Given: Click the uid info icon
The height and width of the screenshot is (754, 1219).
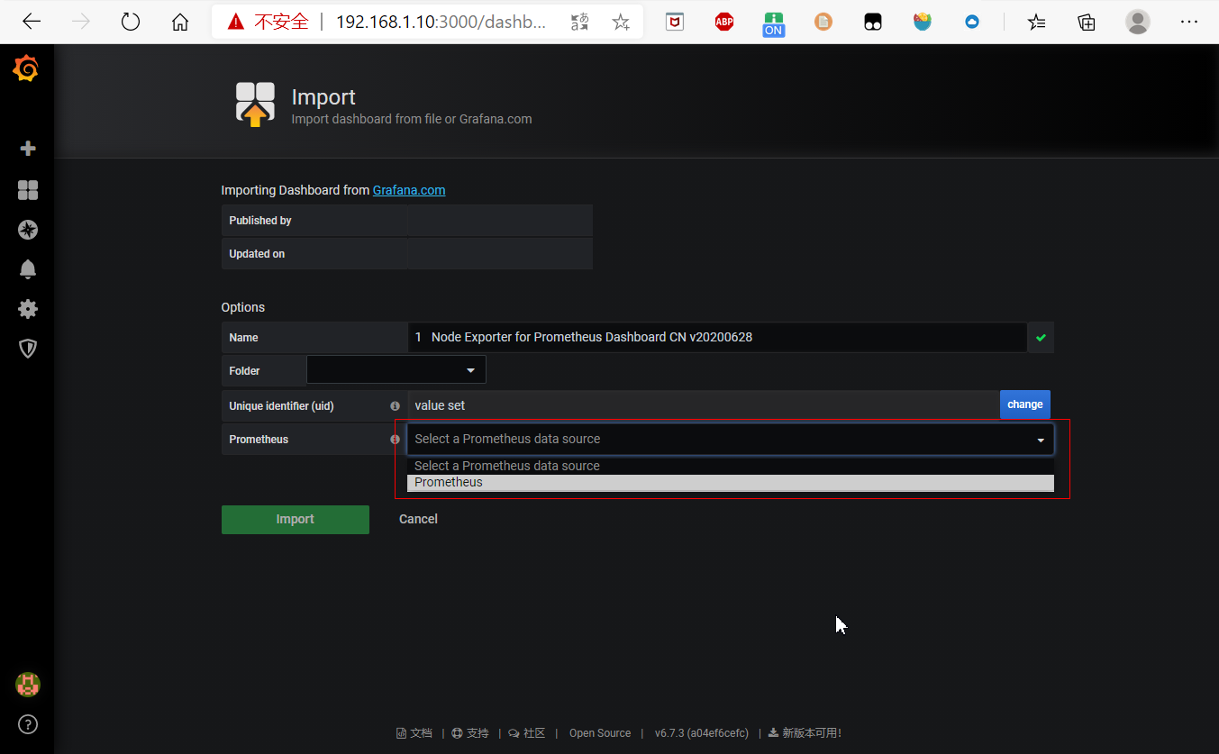Looking at the screenshot, I should click(395, 406).
